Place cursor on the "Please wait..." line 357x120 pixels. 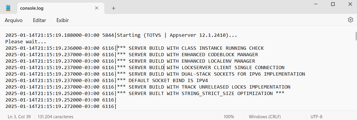(26, 42)
